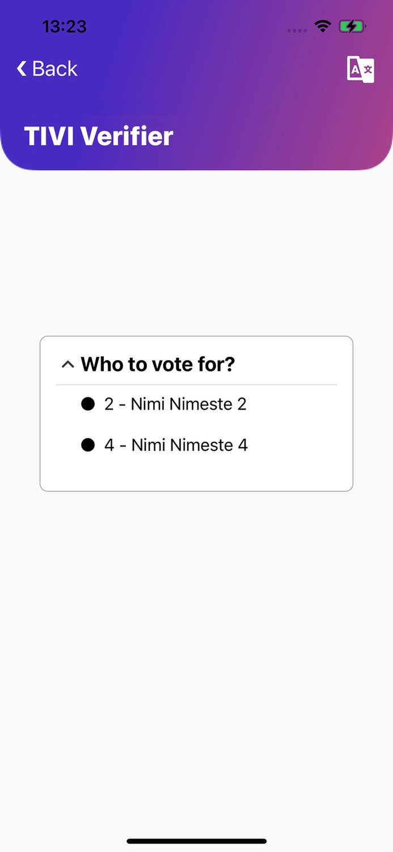393x852 pixels.
Task: Tap the back chevron arrow
Action: click(22, 69)
